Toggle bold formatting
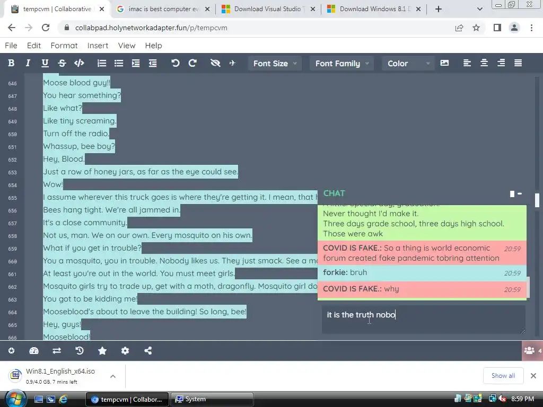This screenshot has width=543, height=407. point(11,63)
